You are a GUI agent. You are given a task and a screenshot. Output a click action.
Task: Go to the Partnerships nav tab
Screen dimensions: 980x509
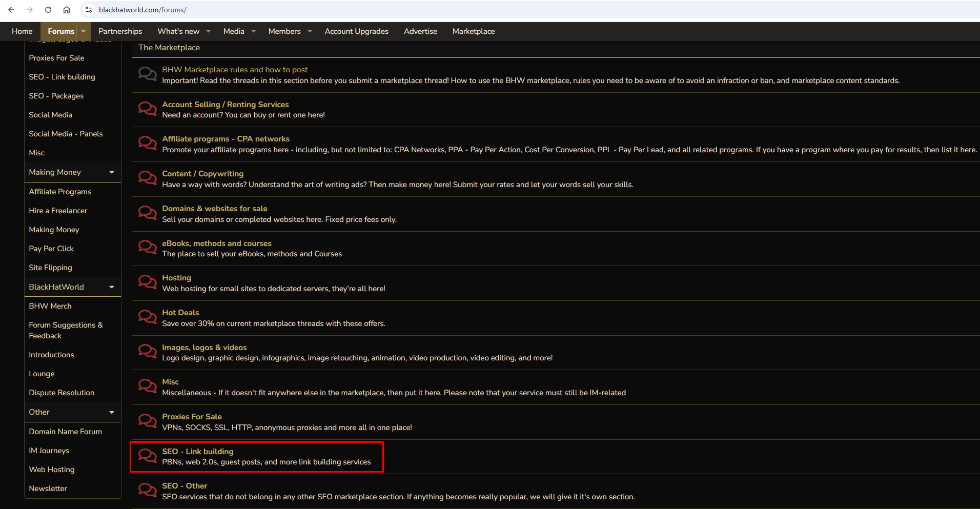pos(120,31)
